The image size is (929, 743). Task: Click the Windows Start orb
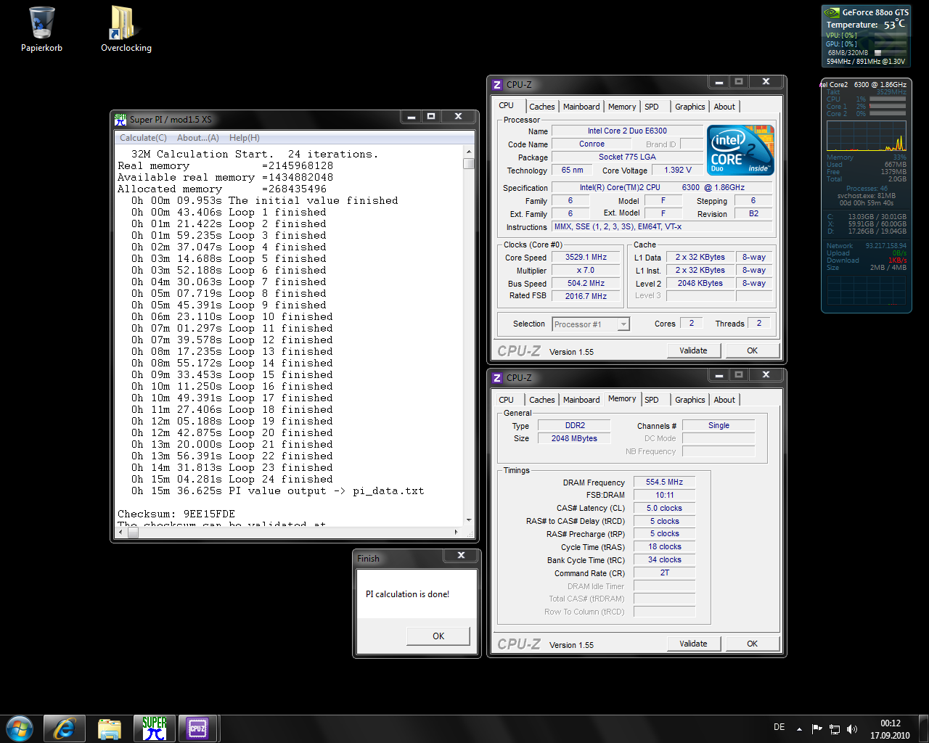tap(20, 728)
